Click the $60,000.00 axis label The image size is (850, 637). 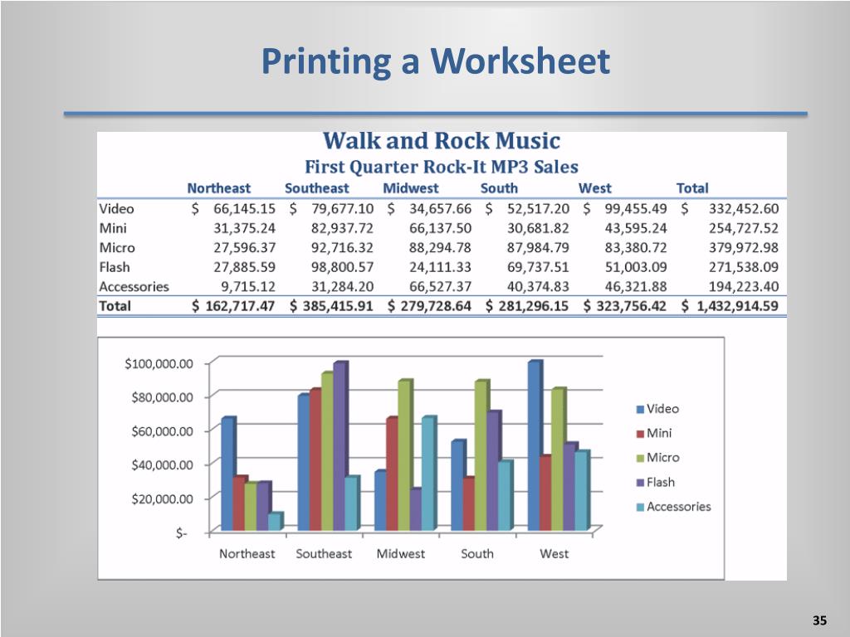pyautogui.click(x=162, y=431)
